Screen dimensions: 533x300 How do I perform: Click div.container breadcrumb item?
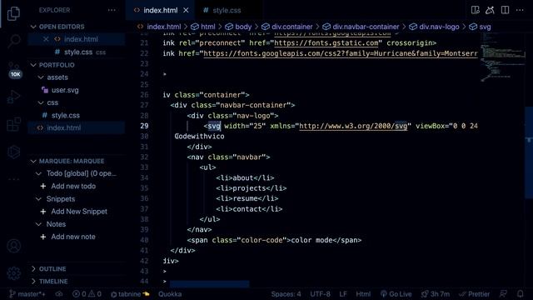tap(291, 27)
